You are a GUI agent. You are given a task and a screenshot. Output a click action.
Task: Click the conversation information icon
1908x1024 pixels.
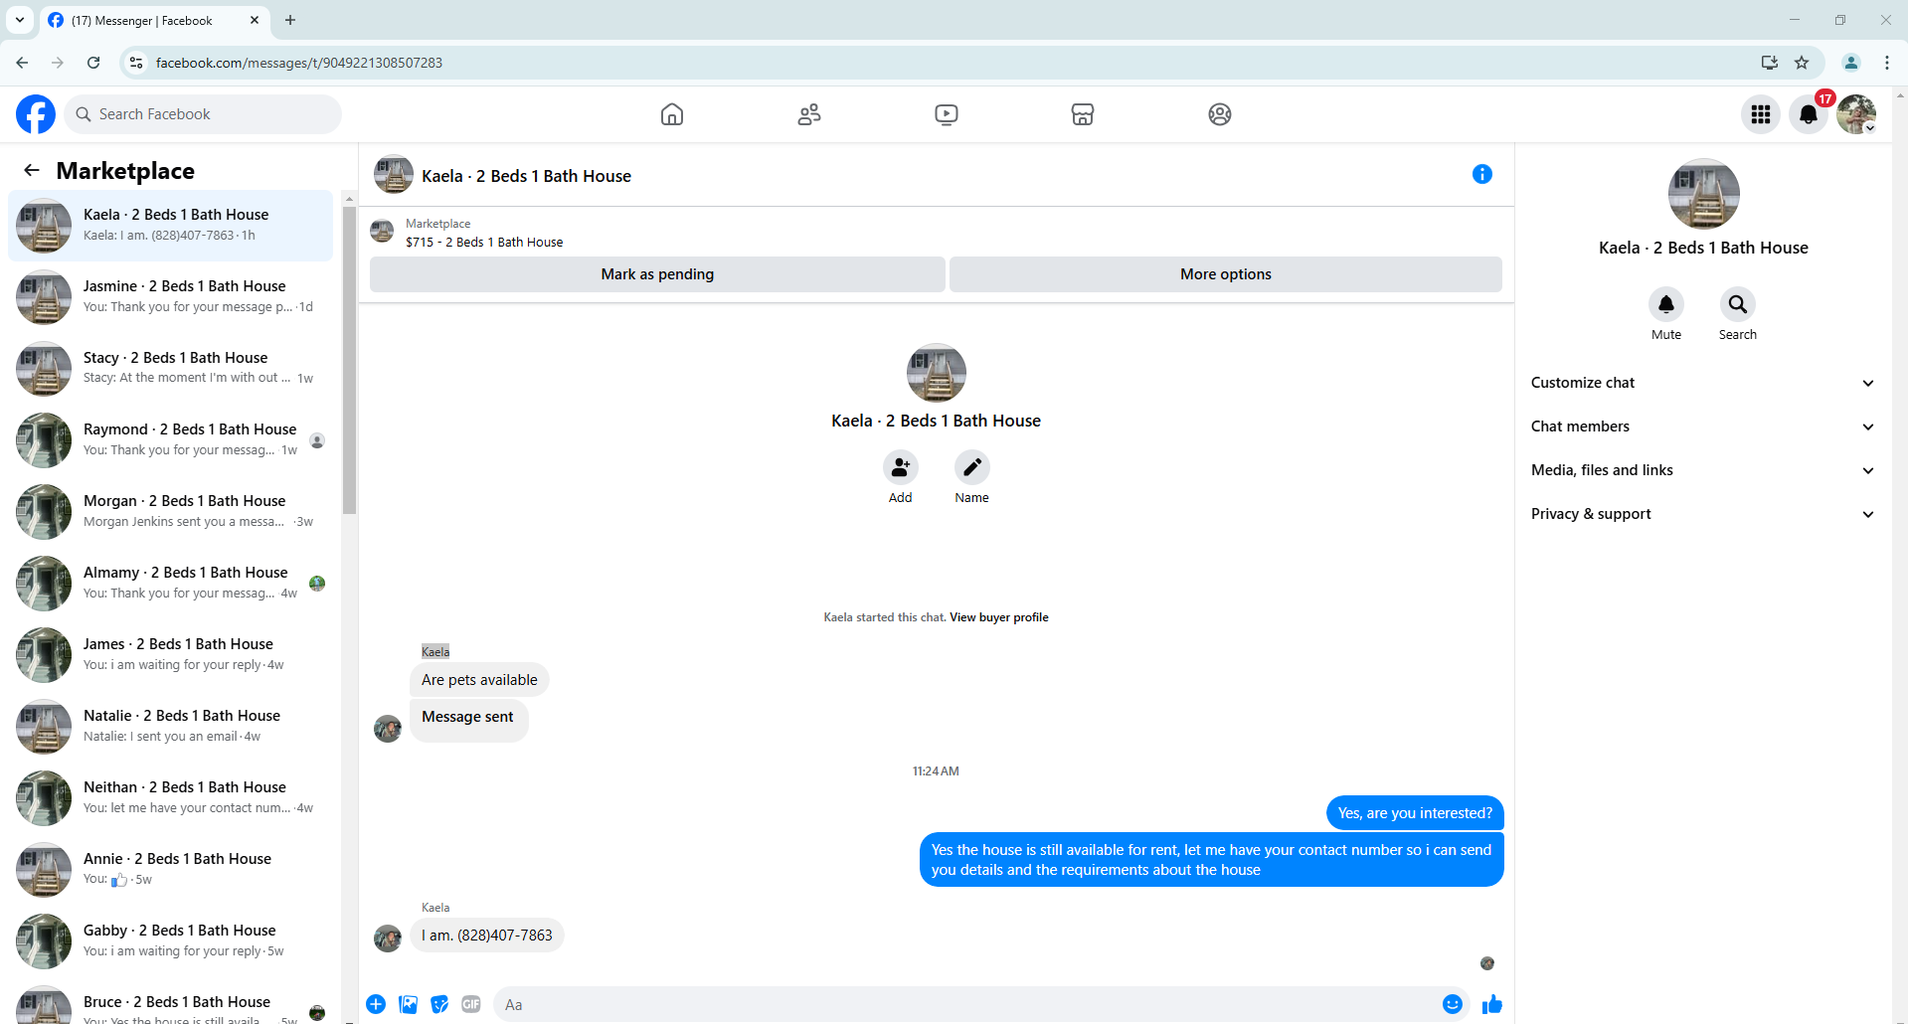pyautogui.click(x=1482, y=174)
